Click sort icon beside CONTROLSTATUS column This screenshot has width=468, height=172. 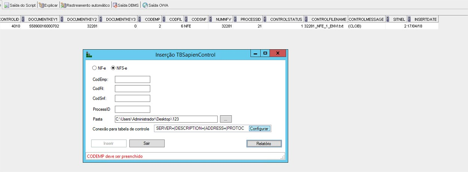pyautogui.click(x=265, y=19)
